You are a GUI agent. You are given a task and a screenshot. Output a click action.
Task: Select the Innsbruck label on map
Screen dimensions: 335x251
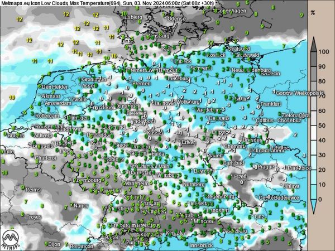pos(202,245)
